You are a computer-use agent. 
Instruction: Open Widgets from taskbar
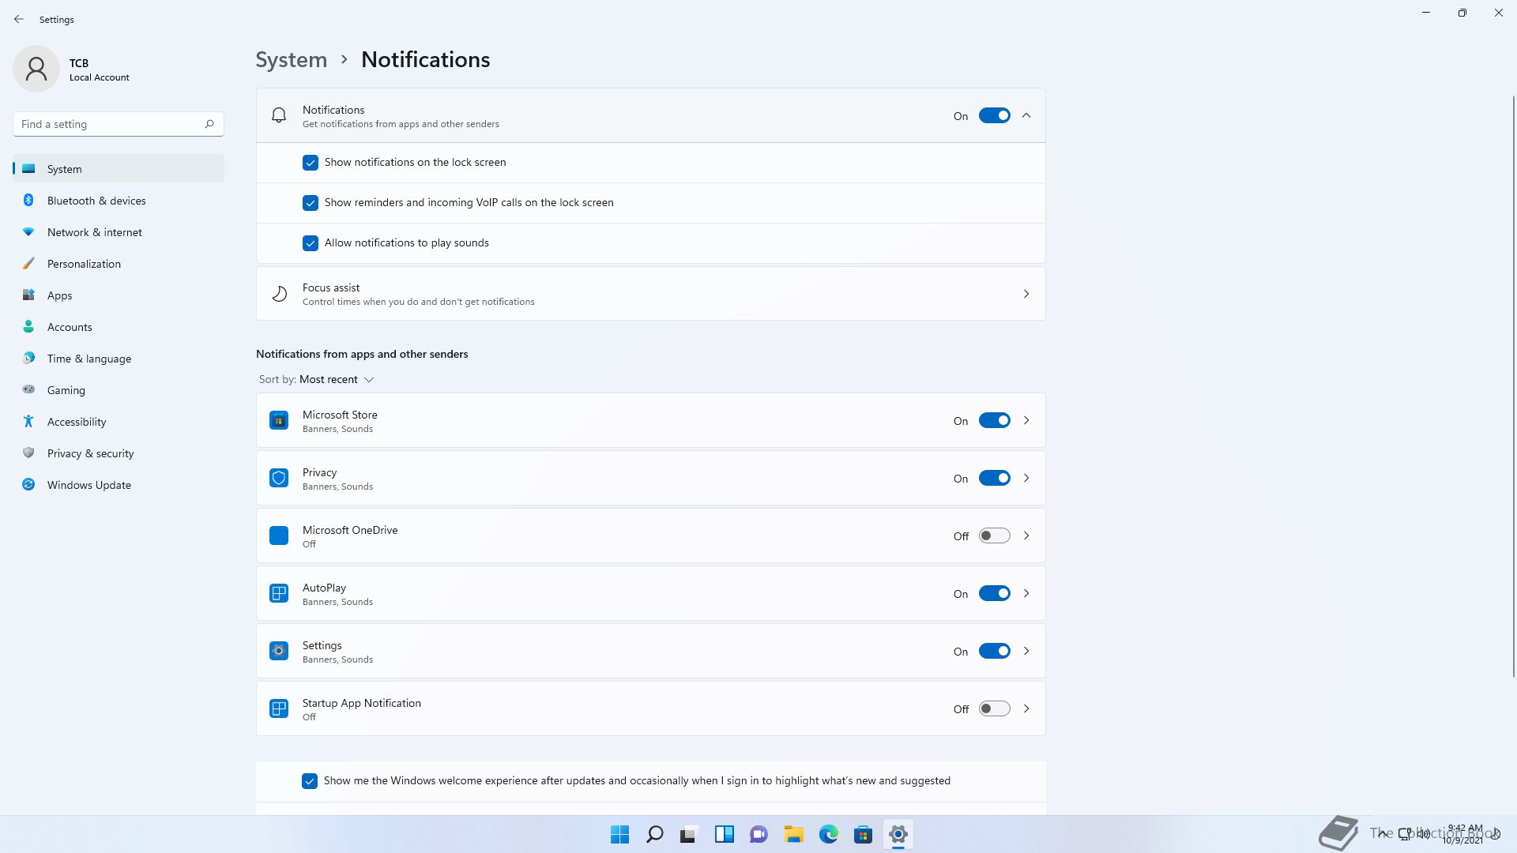pos(725,834)
